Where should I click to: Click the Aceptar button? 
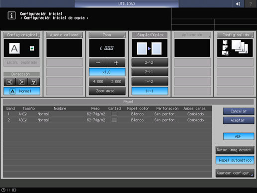[x=239, y=120]
